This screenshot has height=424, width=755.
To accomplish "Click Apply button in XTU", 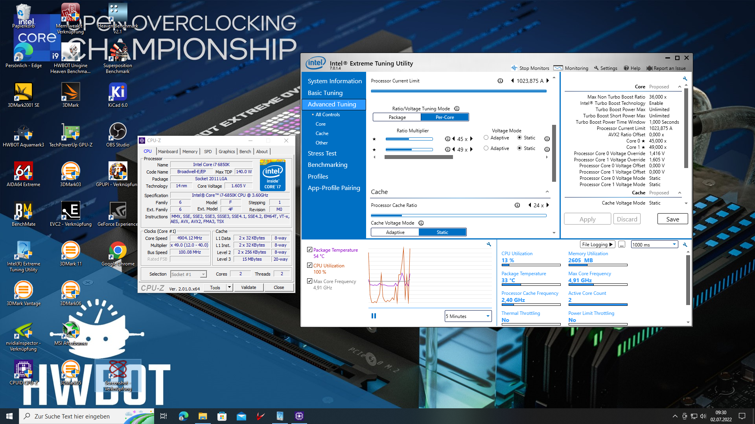I will tap(587, 219).
